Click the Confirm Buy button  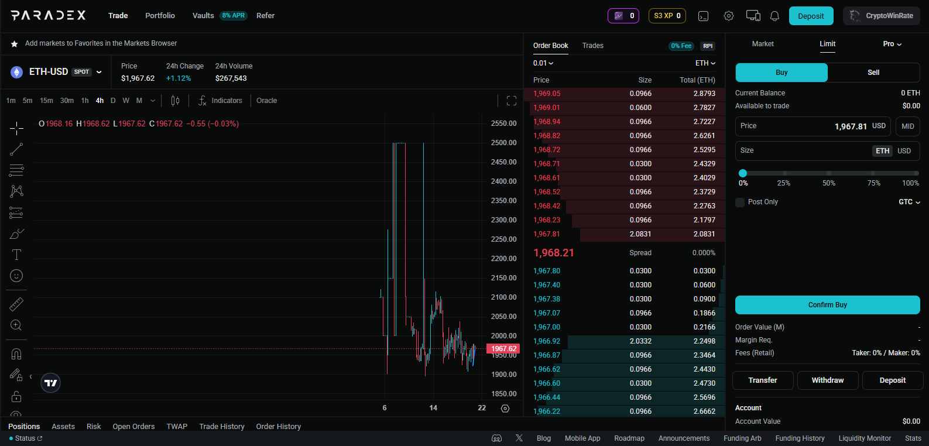pos(828,305)
